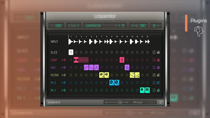The width and height of the screenshot is (210, 118).
Task: Clear the SLICE row with the eraser icon
Action: point(158,52)
